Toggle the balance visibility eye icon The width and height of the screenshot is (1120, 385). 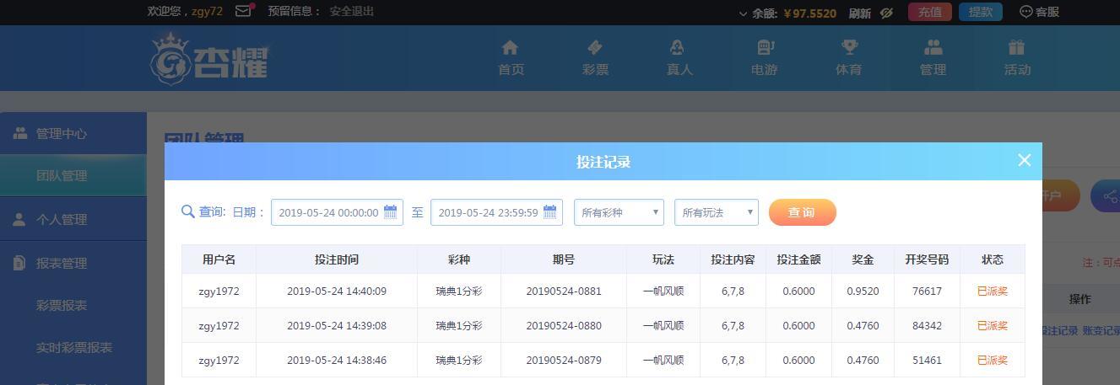[x=886, y=13]
